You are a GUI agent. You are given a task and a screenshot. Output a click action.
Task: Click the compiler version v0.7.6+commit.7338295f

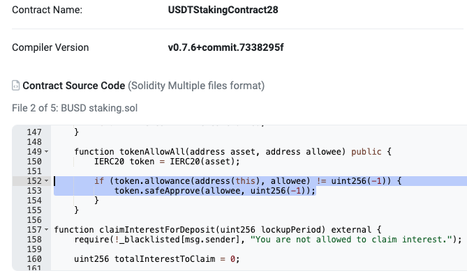pyautogui.click(x=225, y=47)
